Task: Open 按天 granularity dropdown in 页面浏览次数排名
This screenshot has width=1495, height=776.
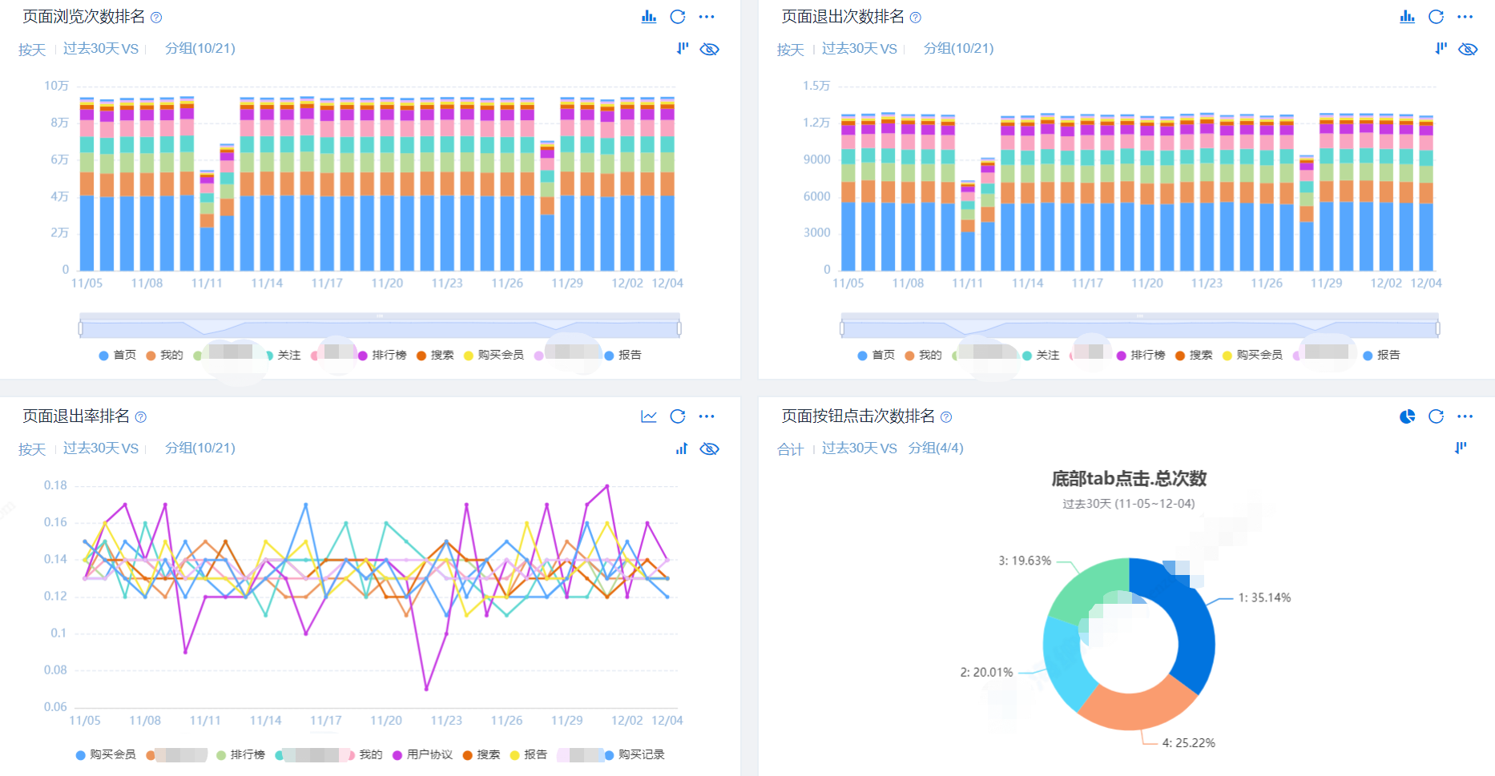Action: [32, 50]
